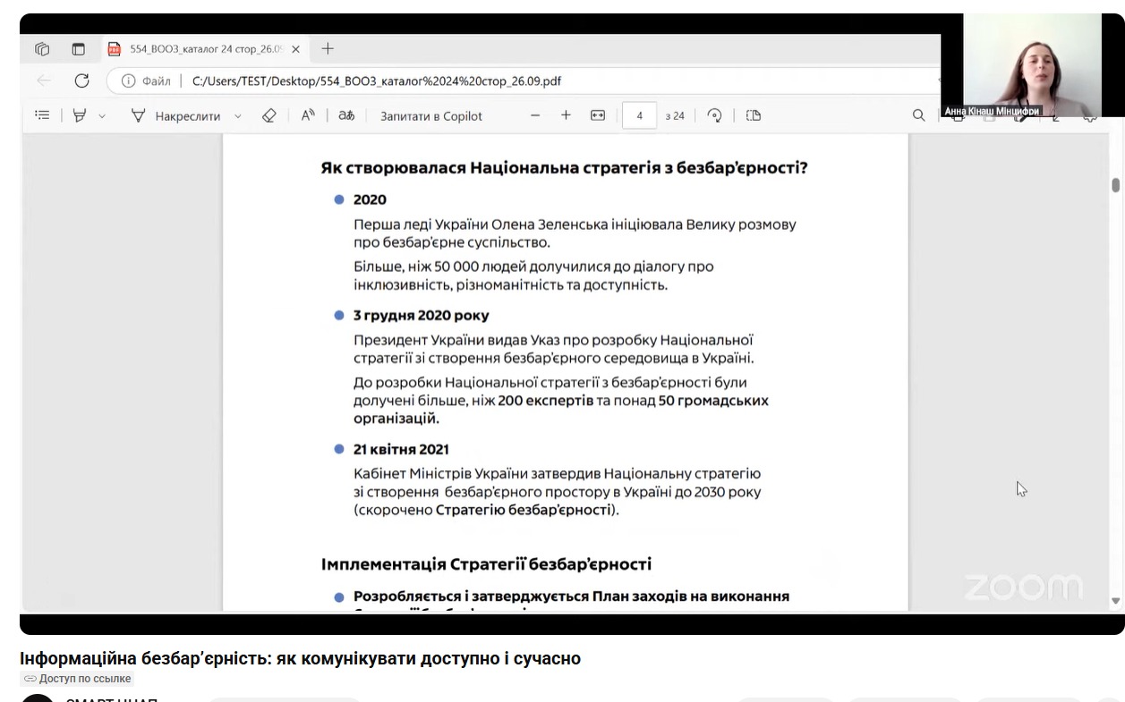The image size is (1125, 702).
Task: Click Запитати в Copilot
Action: coord(431,115)
